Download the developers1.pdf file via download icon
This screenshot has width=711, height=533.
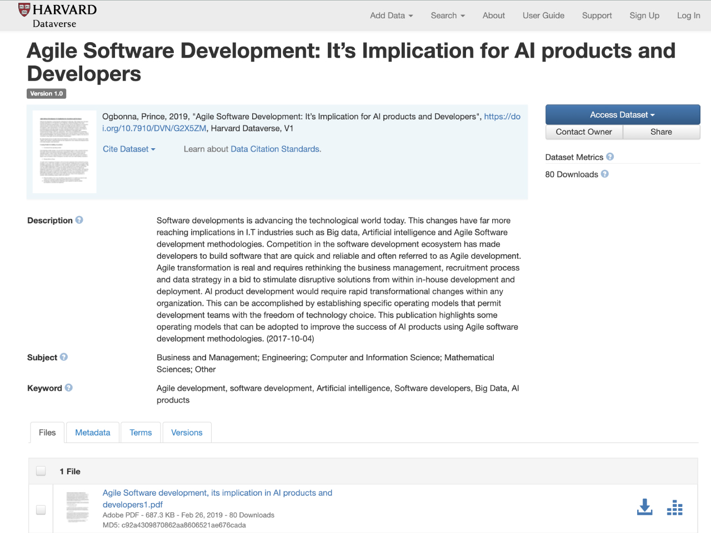[x=644, y=507]
